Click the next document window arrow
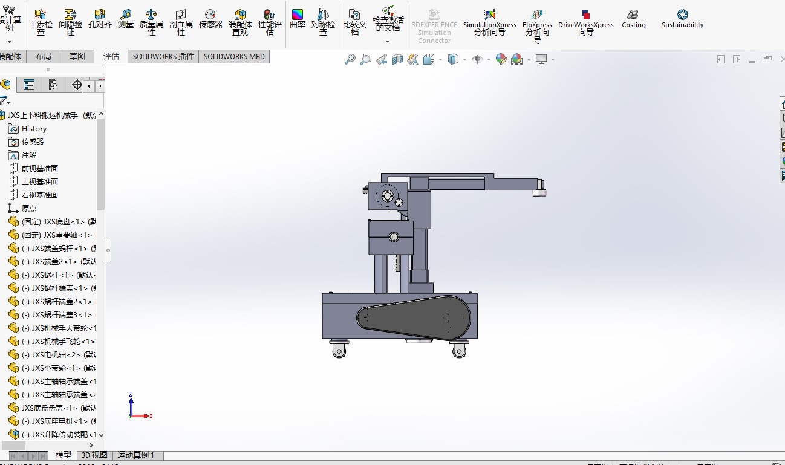Viewport: 785px width, 465px height. [x=737, y=59]
